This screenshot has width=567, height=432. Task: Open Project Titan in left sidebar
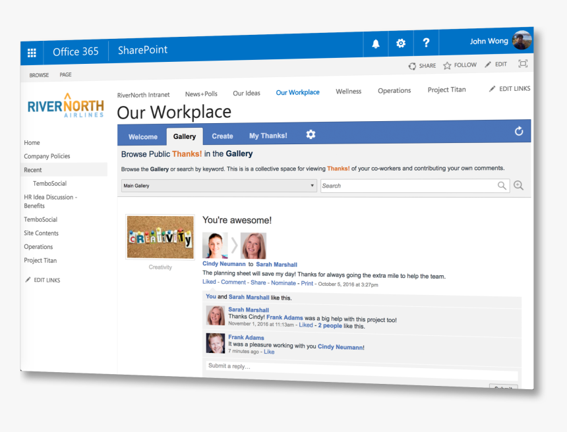40,260
